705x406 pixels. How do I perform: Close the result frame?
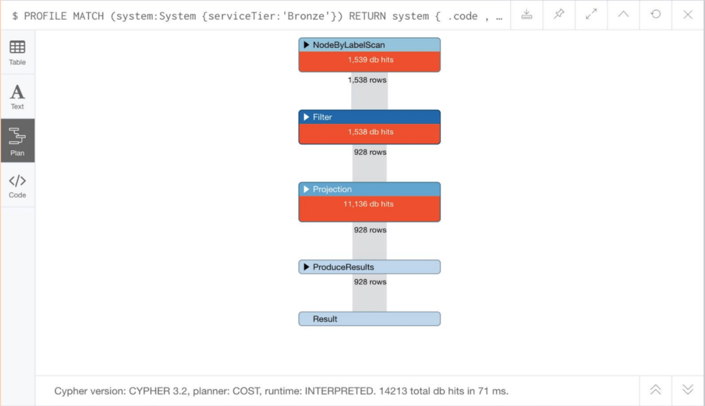(688, 15)
